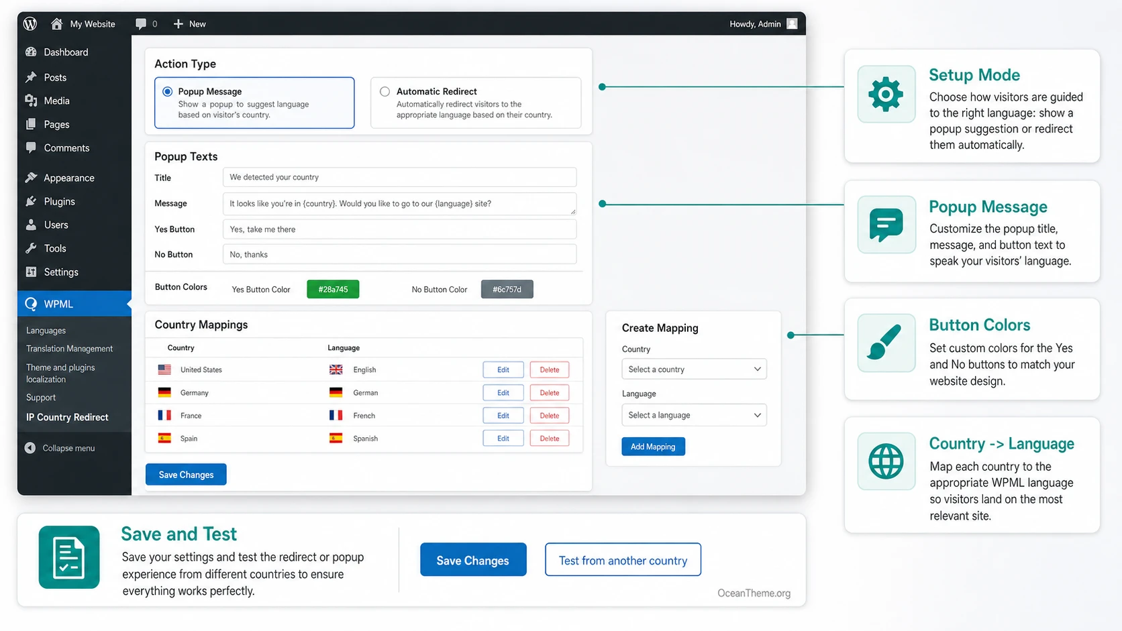Click the Plugins plug icon
1122x631 pixels.
31,201
